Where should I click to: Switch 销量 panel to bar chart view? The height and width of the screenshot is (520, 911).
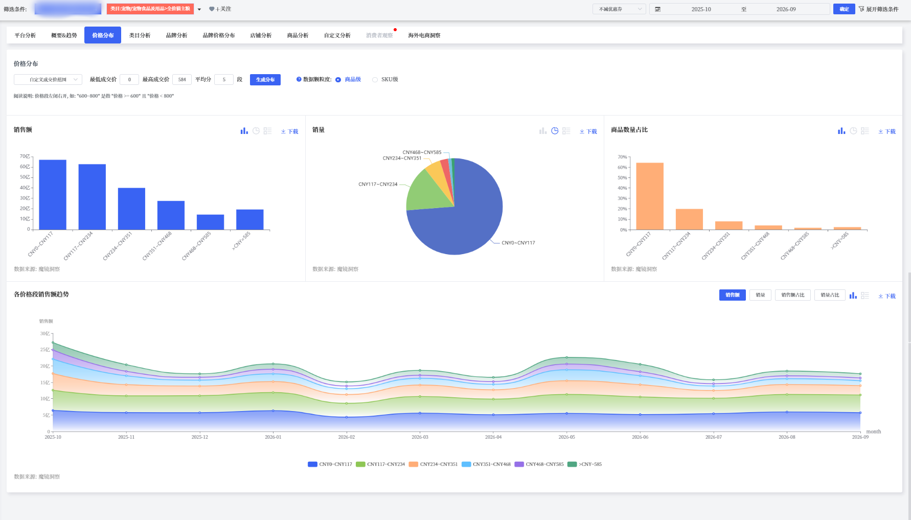point(543,131)
